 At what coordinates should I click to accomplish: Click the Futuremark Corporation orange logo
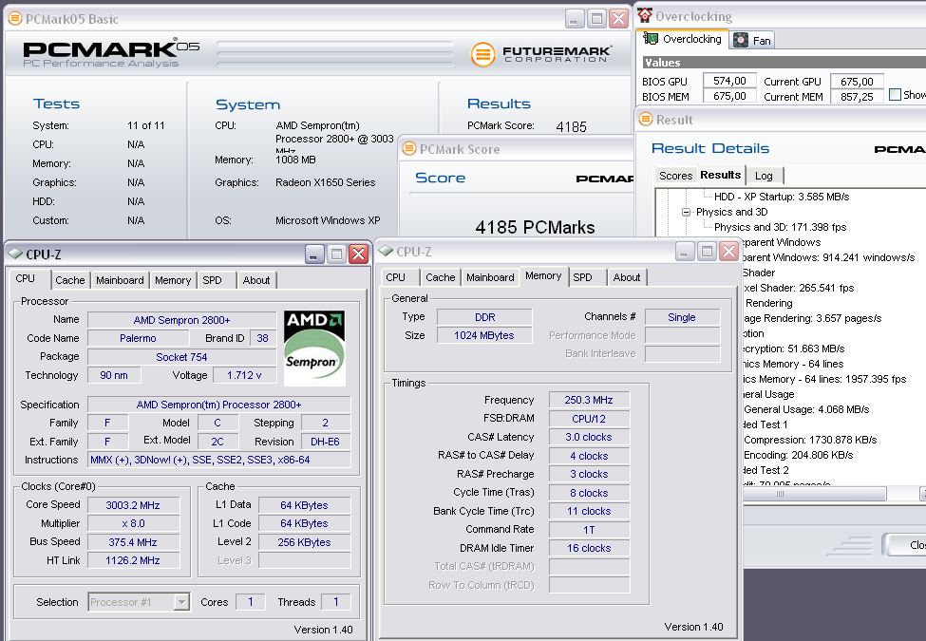(x=482, y=54)
